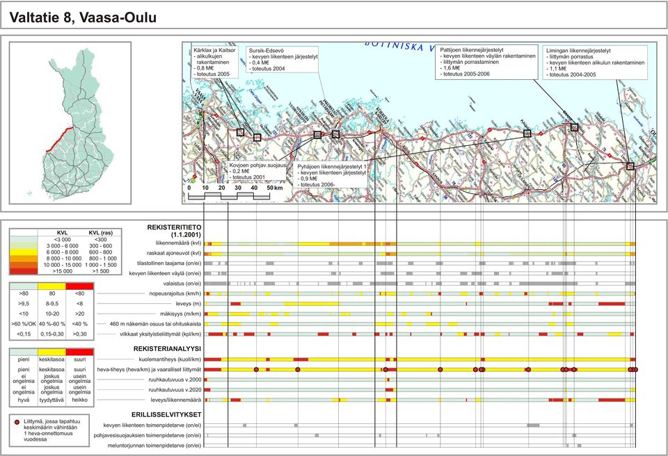The height and width of the screenshot is (456, 668).
Task: Click the red swatch beside ">15 000"
Action: pyautogui.click(x=24, y=271)
